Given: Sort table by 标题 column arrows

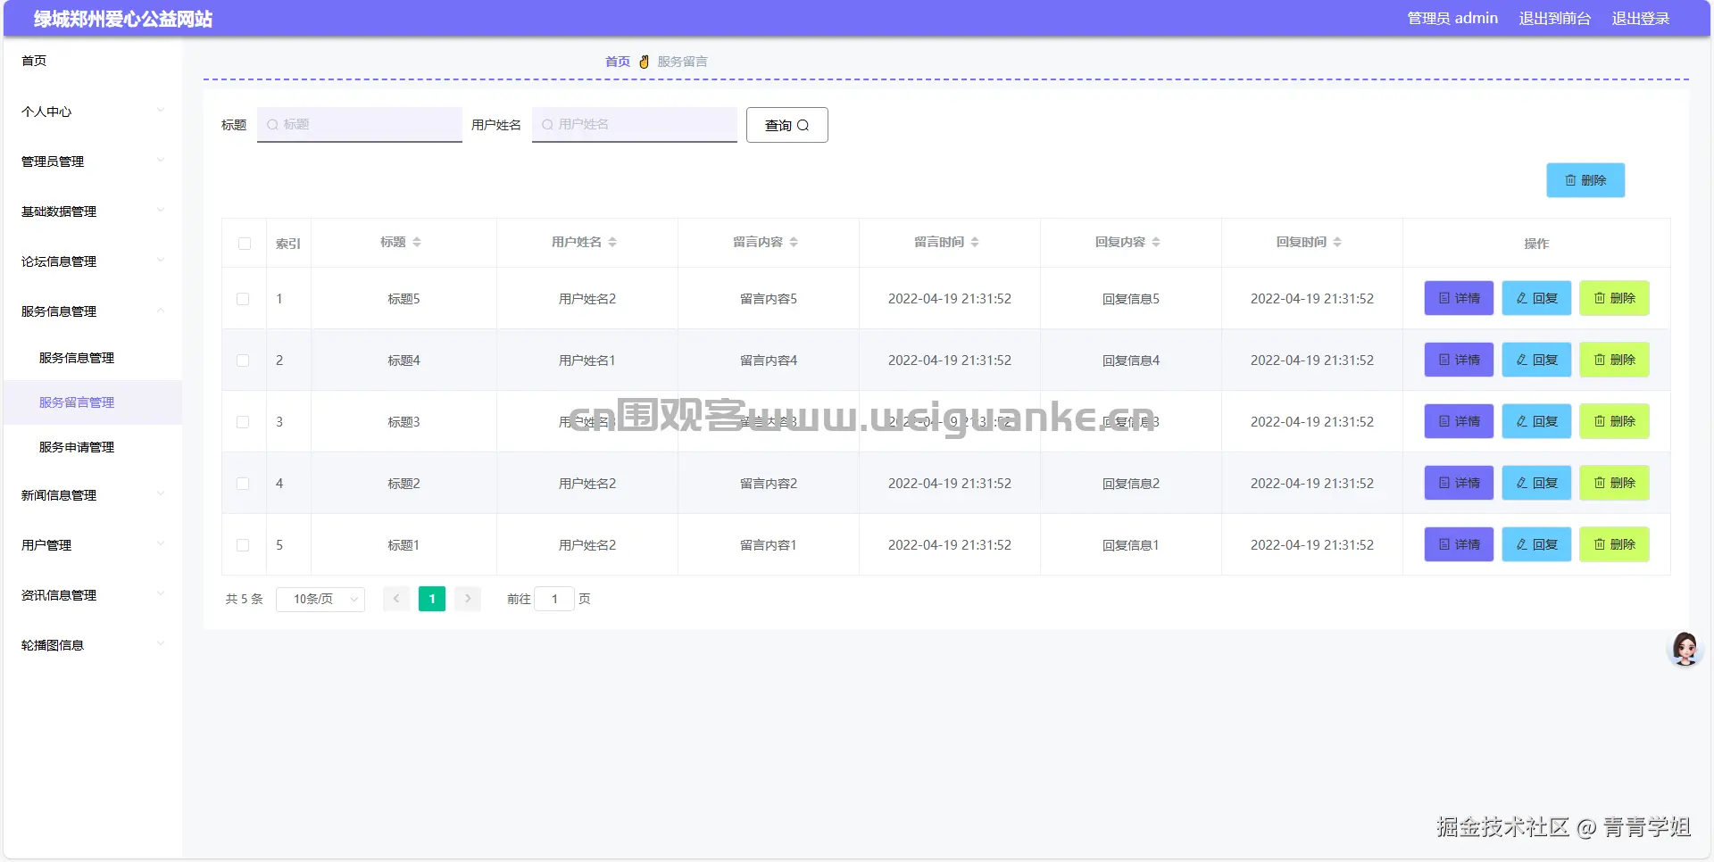Looking at the screenshot, I should tap(417, 243).
